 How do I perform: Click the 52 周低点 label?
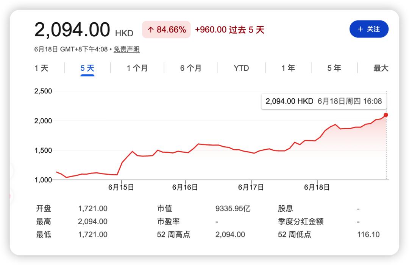295,234
